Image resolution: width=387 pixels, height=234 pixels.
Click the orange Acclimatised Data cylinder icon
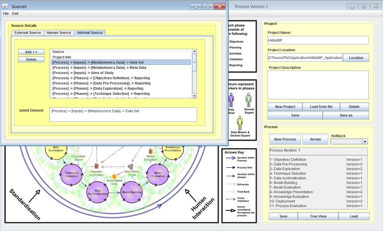[x=114, y=176]
